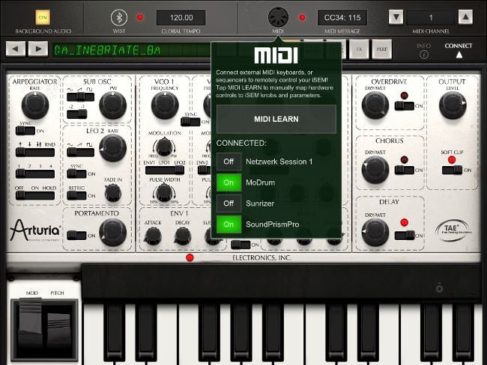The width and height of the screenshot is (487, 365).
Task: Click the TAE logo badge
Action: pyautogui.click(x=453, y=230)
